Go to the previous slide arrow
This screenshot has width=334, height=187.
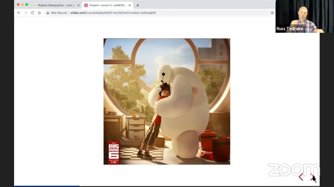(301, 177)
